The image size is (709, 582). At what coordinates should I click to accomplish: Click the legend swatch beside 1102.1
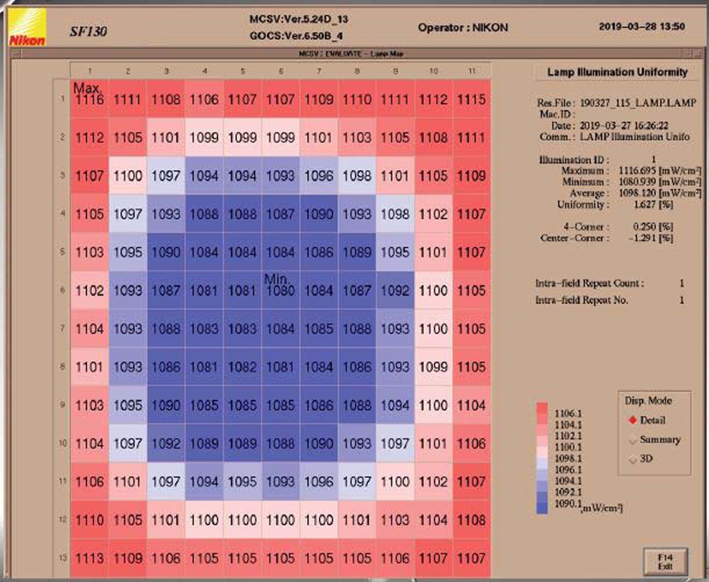[x=542, y=430]
